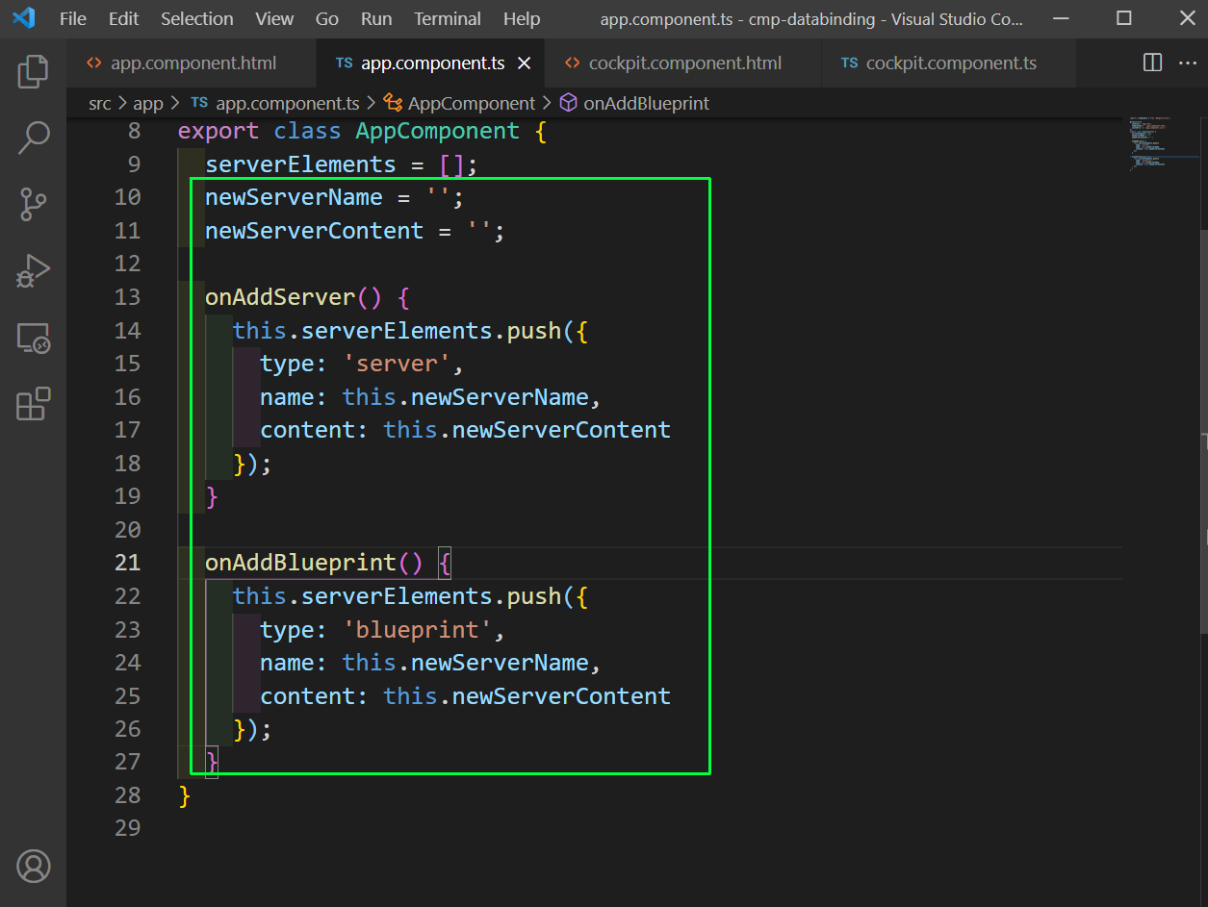Viewport: 1208px width, 907px height.
Task: Open the Search view in activity bar
Action: 33,138
